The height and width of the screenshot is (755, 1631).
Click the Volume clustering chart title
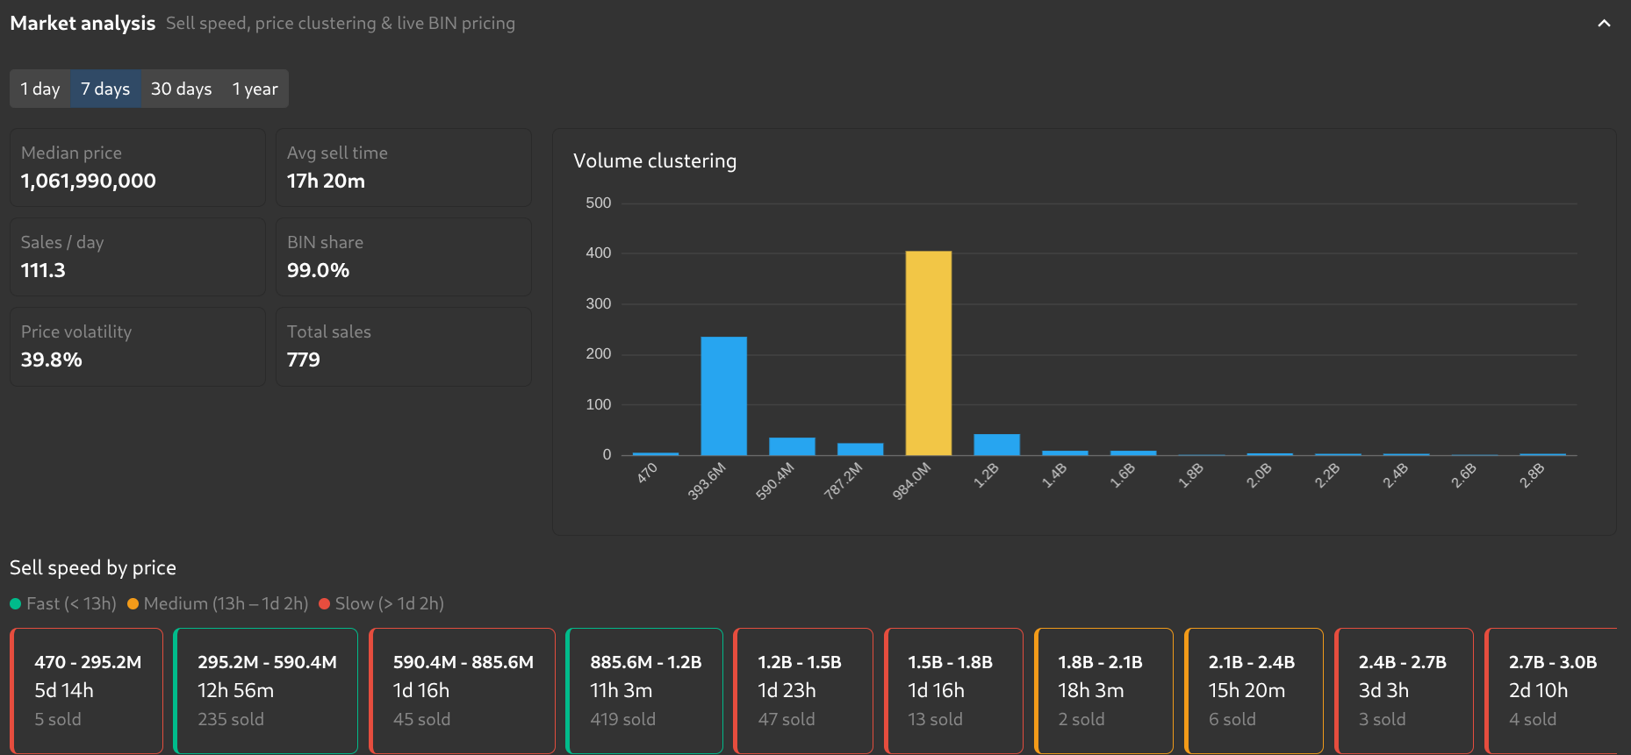(655, 161)
